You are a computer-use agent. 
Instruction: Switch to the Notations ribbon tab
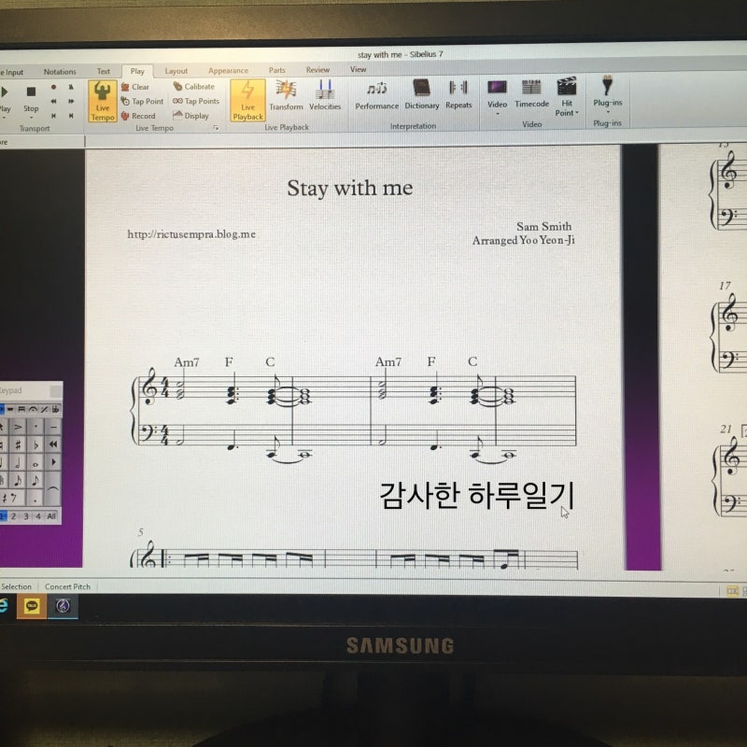tap(60, 72)
